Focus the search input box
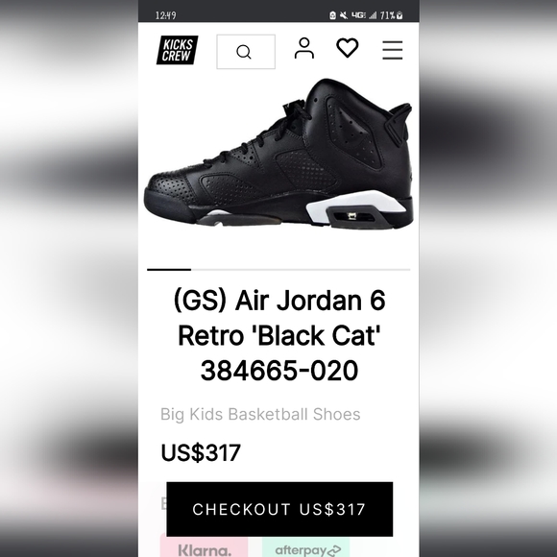The height and width of the screenshot is (557, 557). (246, 52)
